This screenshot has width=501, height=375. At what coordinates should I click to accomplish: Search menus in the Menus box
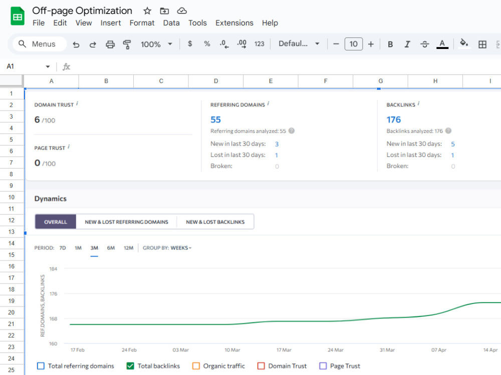click(40, 44)
